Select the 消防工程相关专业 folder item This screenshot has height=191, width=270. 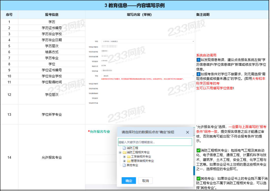[138, 152]
